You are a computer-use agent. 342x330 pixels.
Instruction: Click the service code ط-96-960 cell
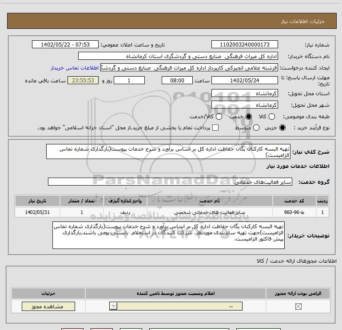click(294, 212)
